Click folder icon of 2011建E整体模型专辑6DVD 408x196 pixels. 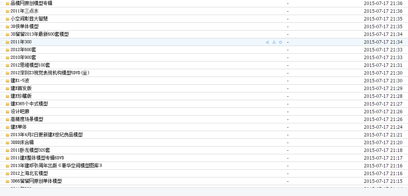[8, 159]
